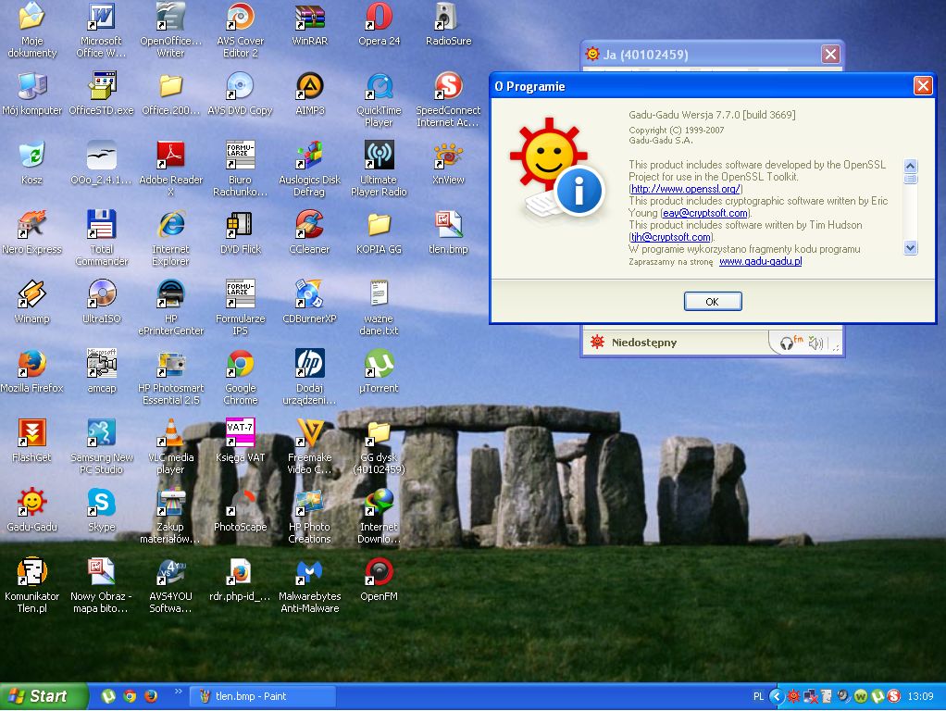Screen dimensions: 946x711
Task: Expand hidden system tray icons arrow
Action: [x=777, y=696]
